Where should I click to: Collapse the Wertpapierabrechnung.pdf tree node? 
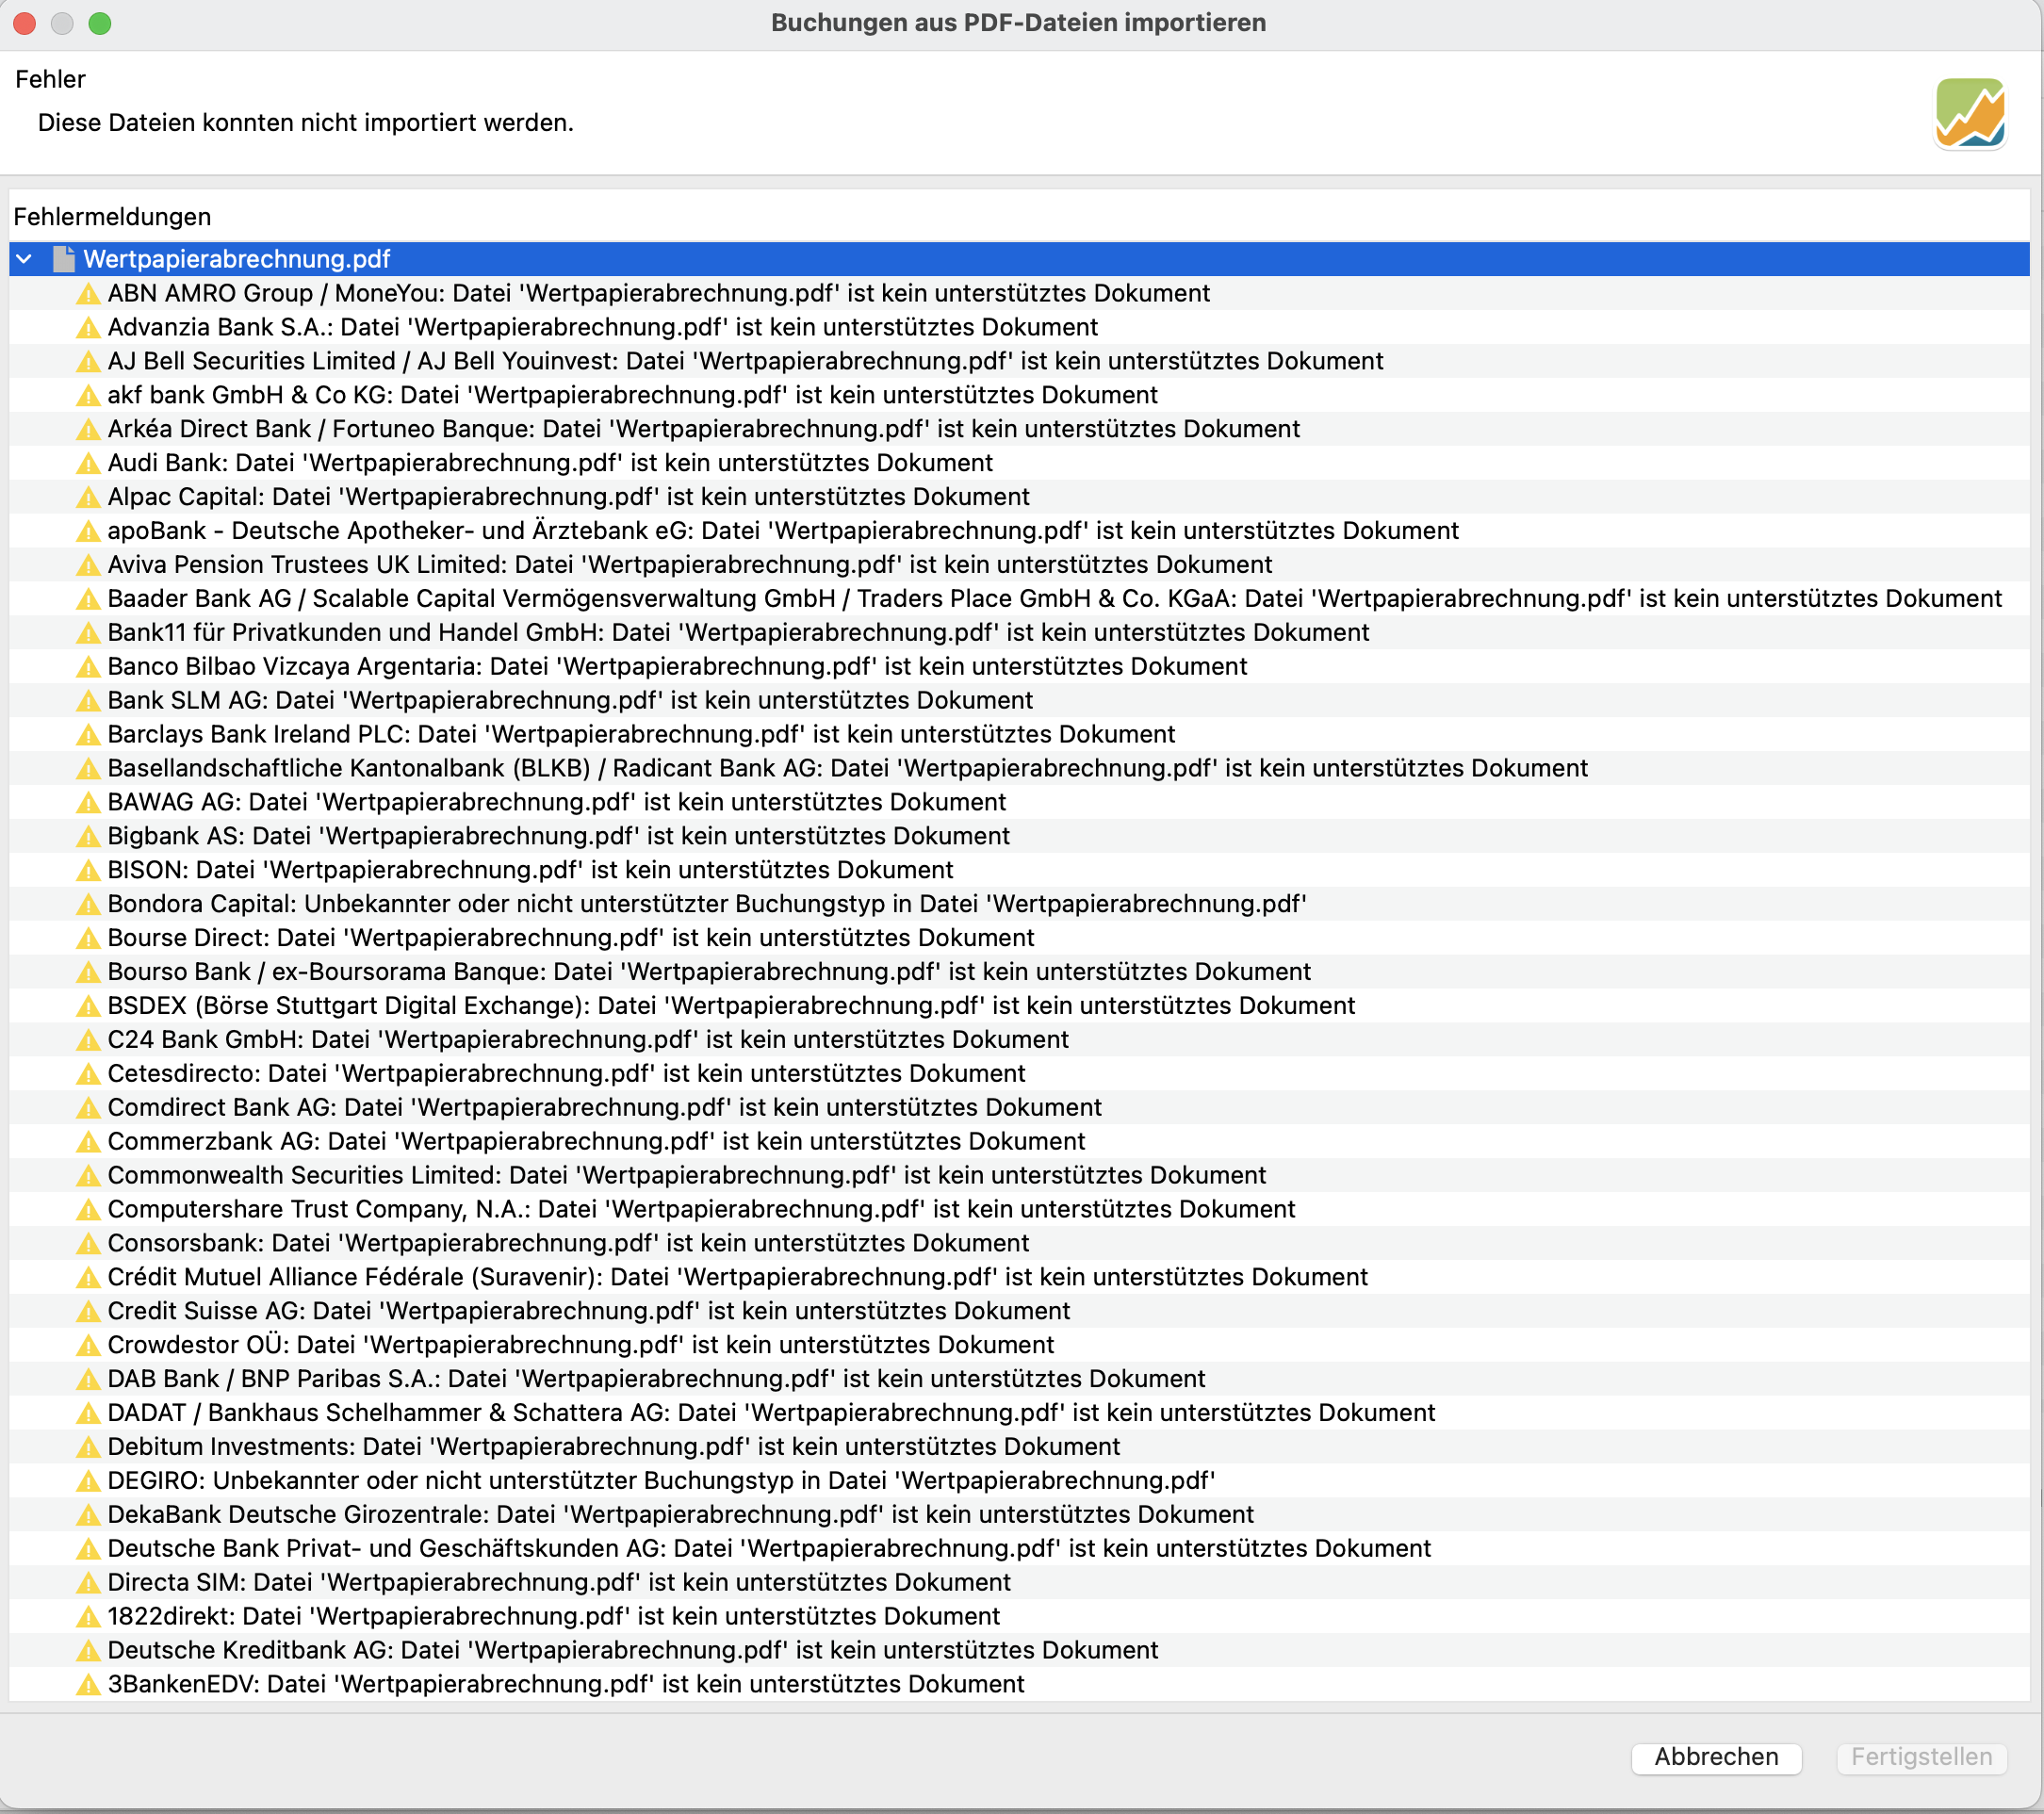coord(25,259)
